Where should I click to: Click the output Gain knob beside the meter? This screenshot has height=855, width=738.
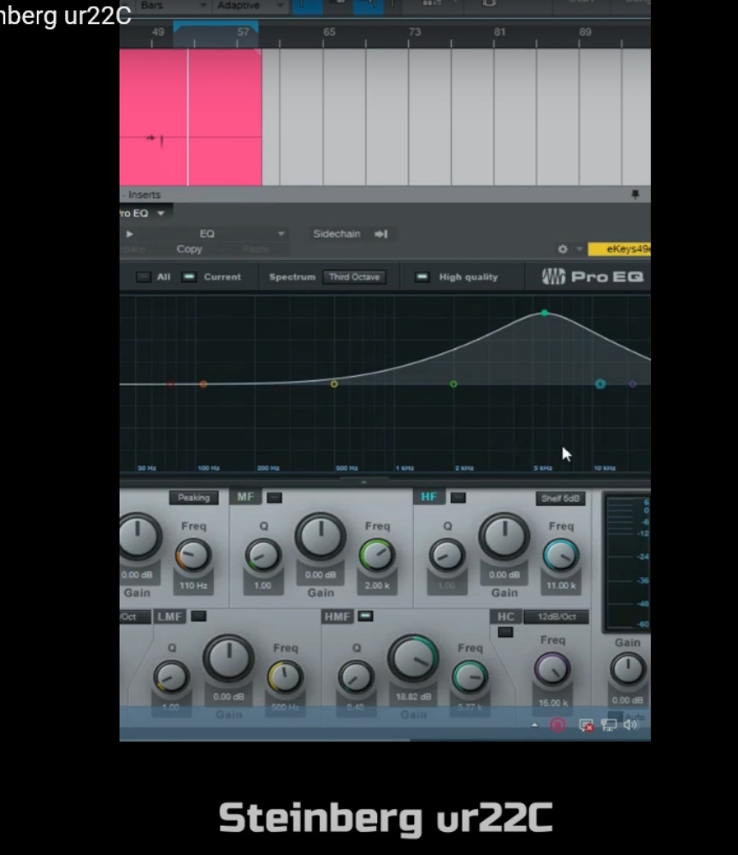628,669
